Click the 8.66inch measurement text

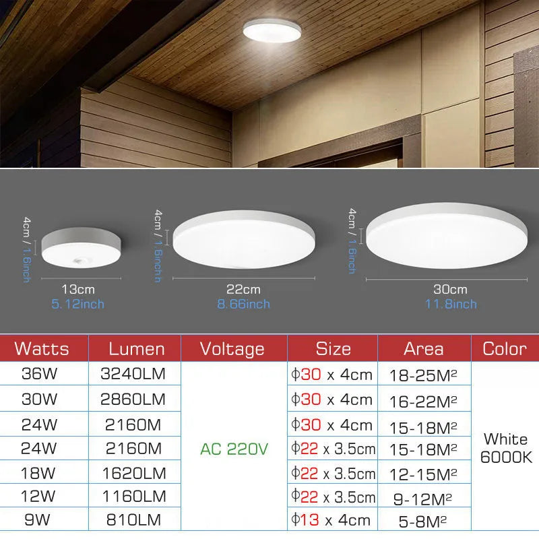tap(245, 303)
